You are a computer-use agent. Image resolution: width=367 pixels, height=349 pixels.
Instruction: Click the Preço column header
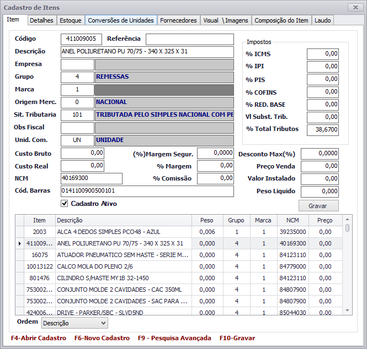tap(326, 220)
